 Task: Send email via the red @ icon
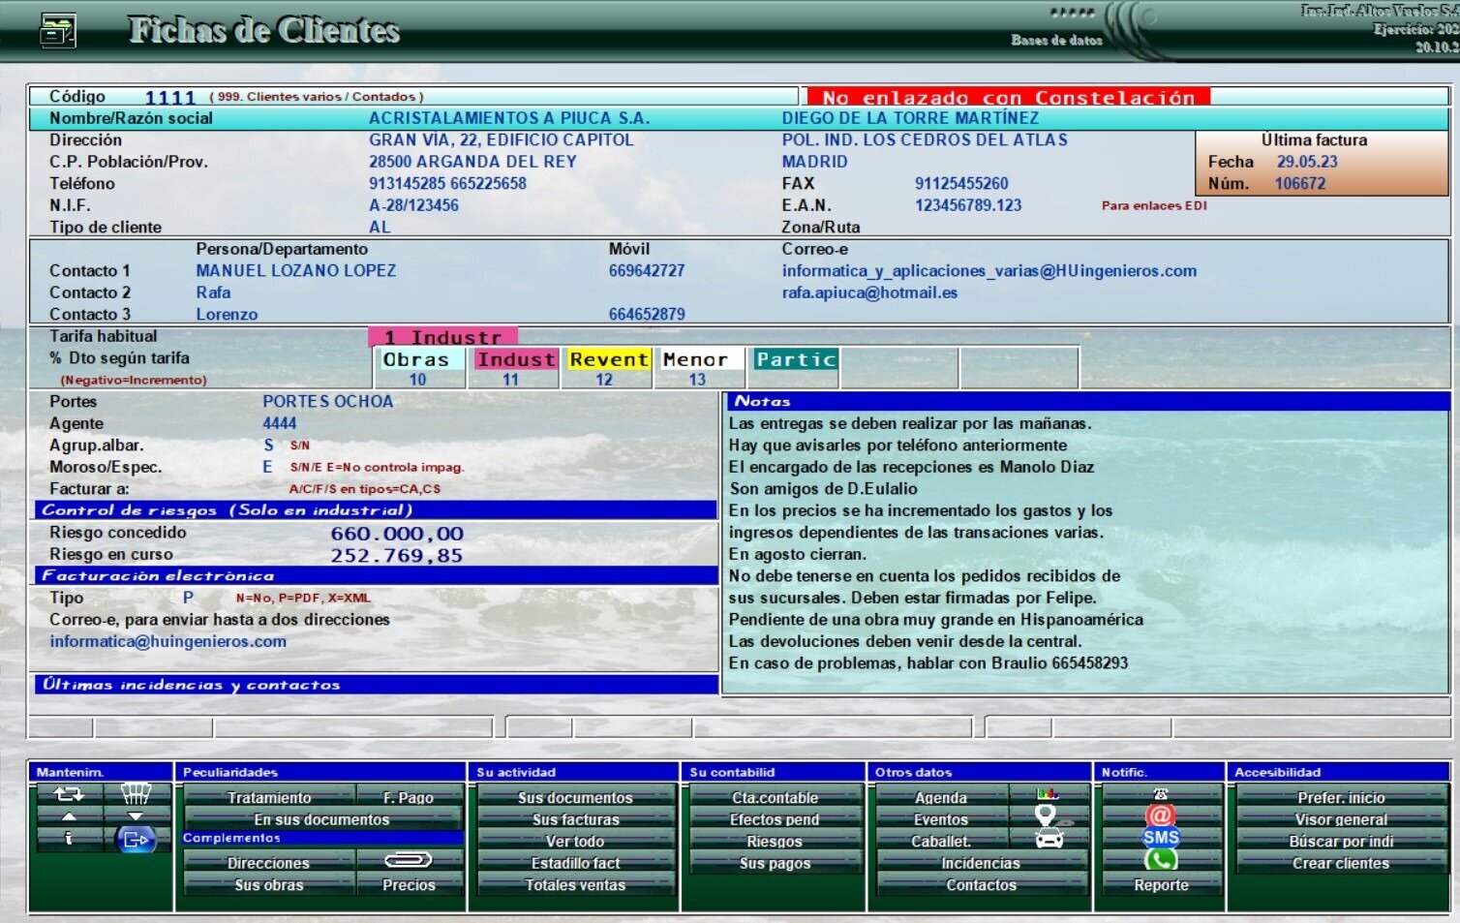1160,815
